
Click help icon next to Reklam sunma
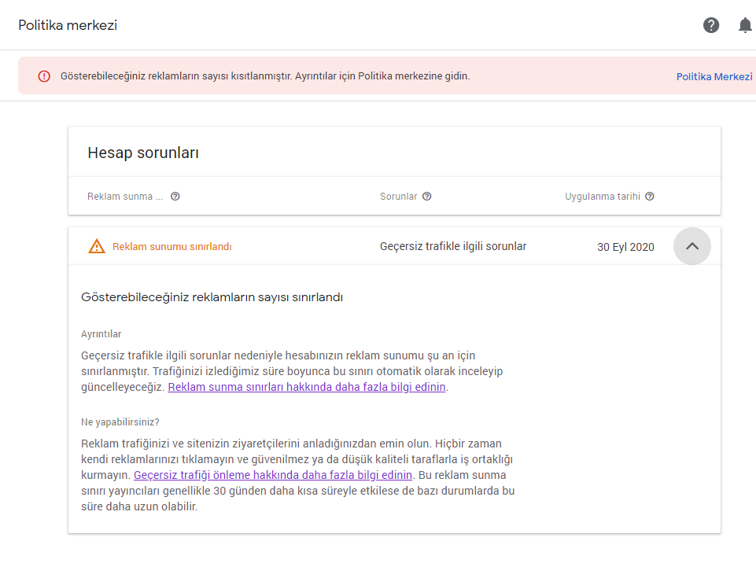[x=175, y=197]
